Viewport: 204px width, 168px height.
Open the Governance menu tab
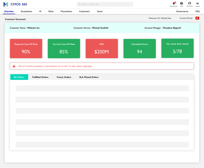click(182, 11)
